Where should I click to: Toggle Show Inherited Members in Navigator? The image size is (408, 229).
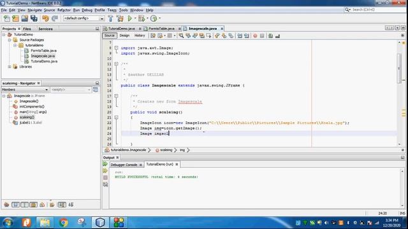[6, 205]
